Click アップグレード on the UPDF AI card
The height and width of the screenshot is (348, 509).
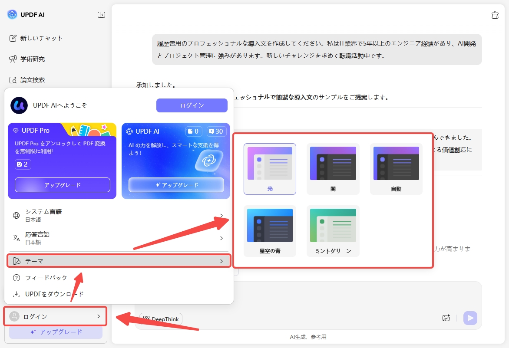(x=176, y=185)
